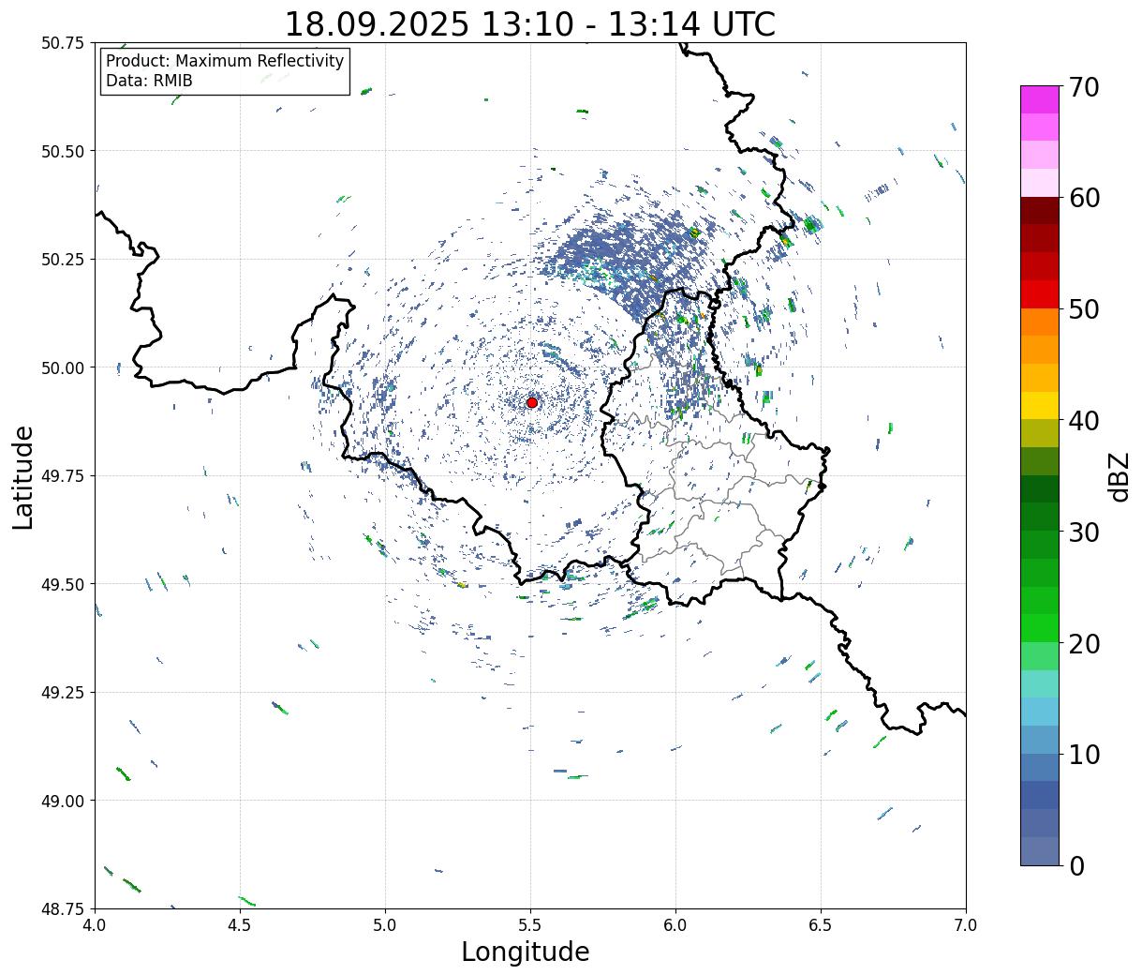The width and height of the screenshot is (1142, 975).
Task: Click the dBZ colorbar label
Action: coord(1119,475)
